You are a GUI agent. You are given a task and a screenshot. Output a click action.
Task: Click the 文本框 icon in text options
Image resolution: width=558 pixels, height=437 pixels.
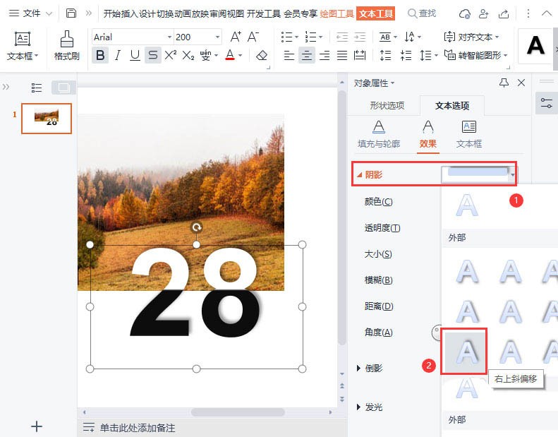click(468, 127)
